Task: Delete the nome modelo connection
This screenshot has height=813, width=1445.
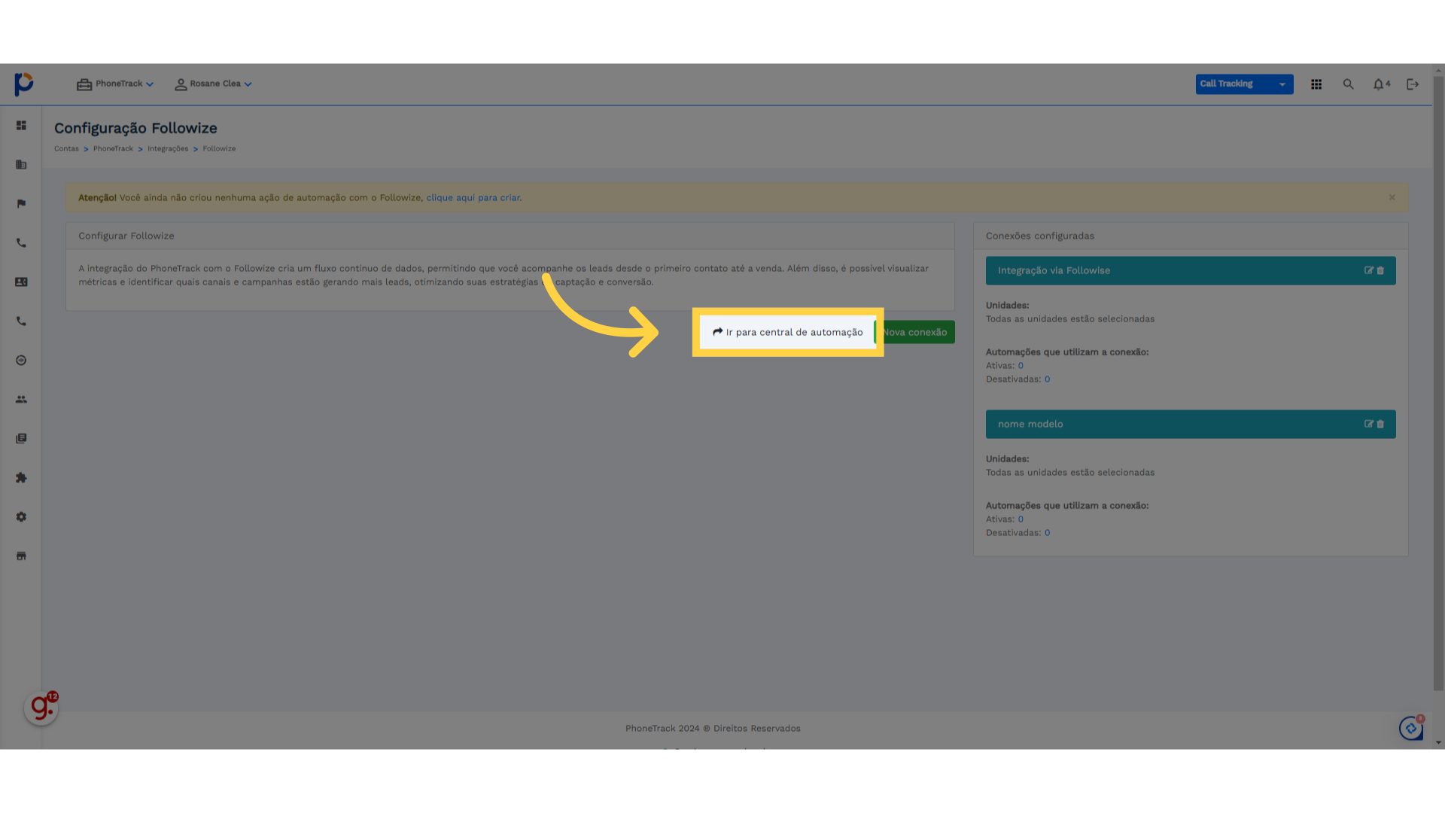Action: click(x=1380, y=424)
